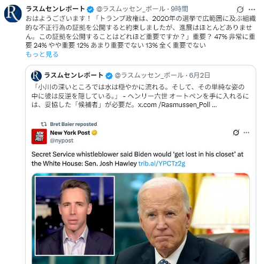The width and height of the screenshot is (260, 264).
Task: Click the Grok icon on NY Post tweet
Action: [236, 133]
